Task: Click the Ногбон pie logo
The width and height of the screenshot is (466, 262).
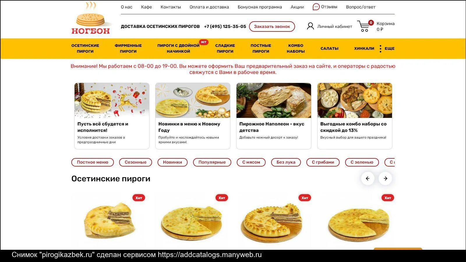Action: 91,18
